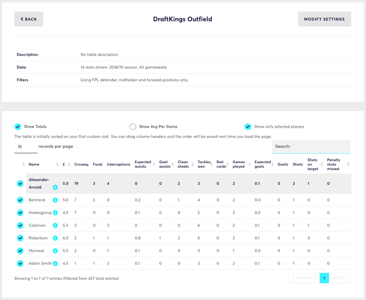Open info icon for Robertson
The height and width of the screenshot is (300, 366).
pos(55,238)
